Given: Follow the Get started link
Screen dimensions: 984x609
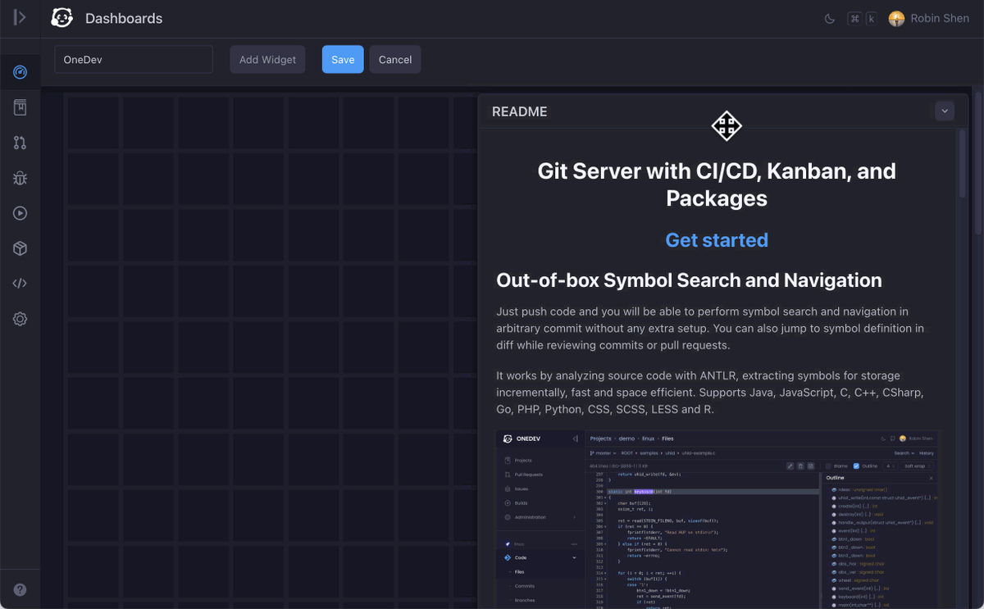Looking at the screenshot, I should (717, 240).
